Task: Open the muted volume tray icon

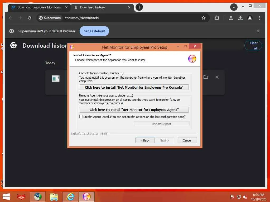Action: pos(245,197)
